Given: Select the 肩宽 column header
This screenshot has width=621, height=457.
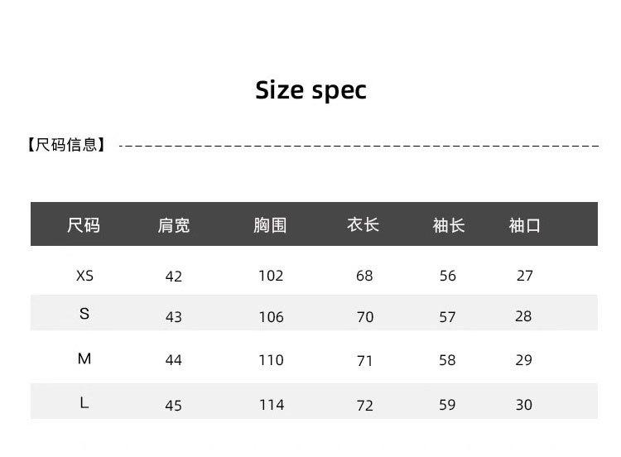Looking at the screenshot, I should tap(174, 225).
